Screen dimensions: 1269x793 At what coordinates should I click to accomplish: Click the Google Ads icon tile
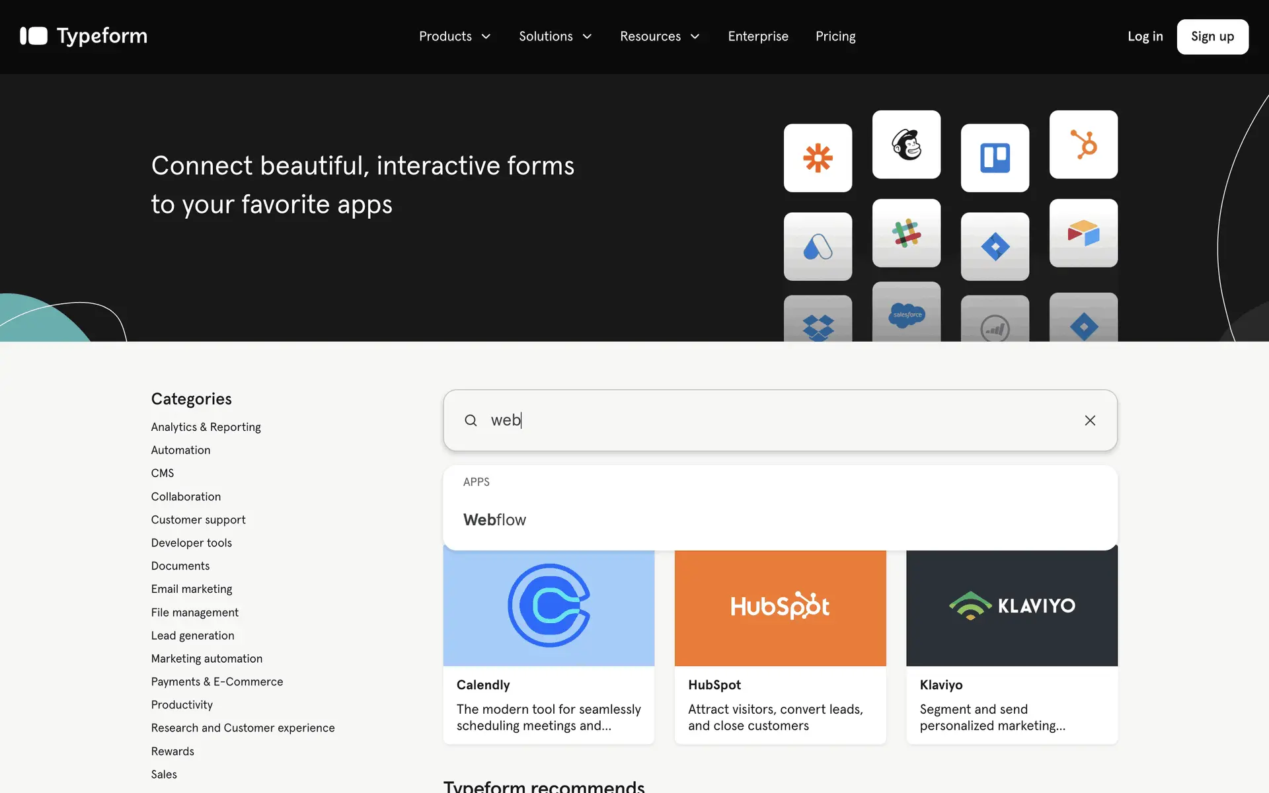(x=818, y=246)
